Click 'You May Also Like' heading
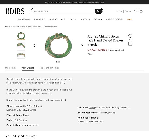The width and height of the screenshot is (149, 140). coord(20,136)
